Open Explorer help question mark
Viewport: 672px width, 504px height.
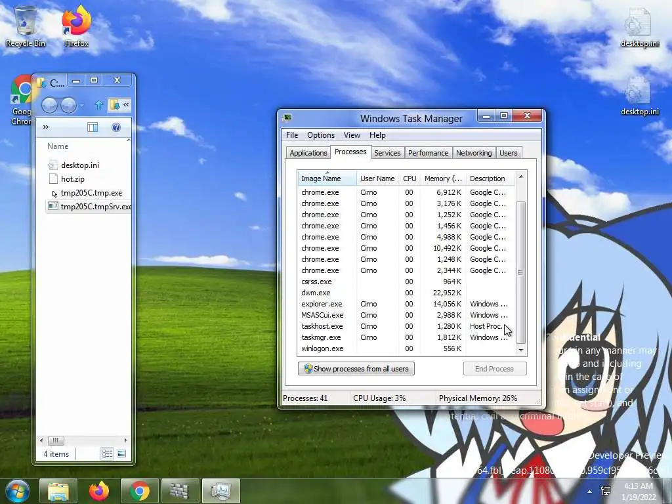coord(116,127)
